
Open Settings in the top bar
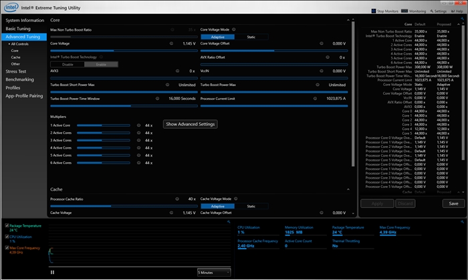click(x=438, y=11)
